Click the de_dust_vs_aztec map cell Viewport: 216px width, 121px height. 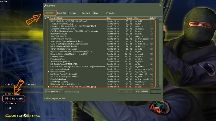click(x=142, y=69)
